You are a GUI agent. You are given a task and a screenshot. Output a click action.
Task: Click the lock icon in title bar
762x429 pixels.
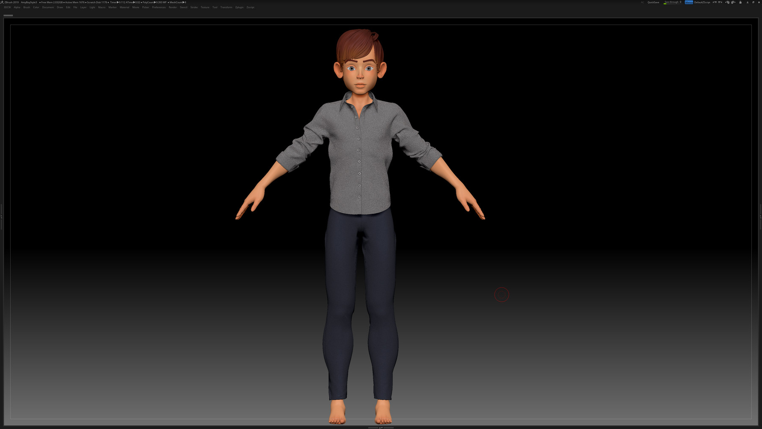(740, 2)
